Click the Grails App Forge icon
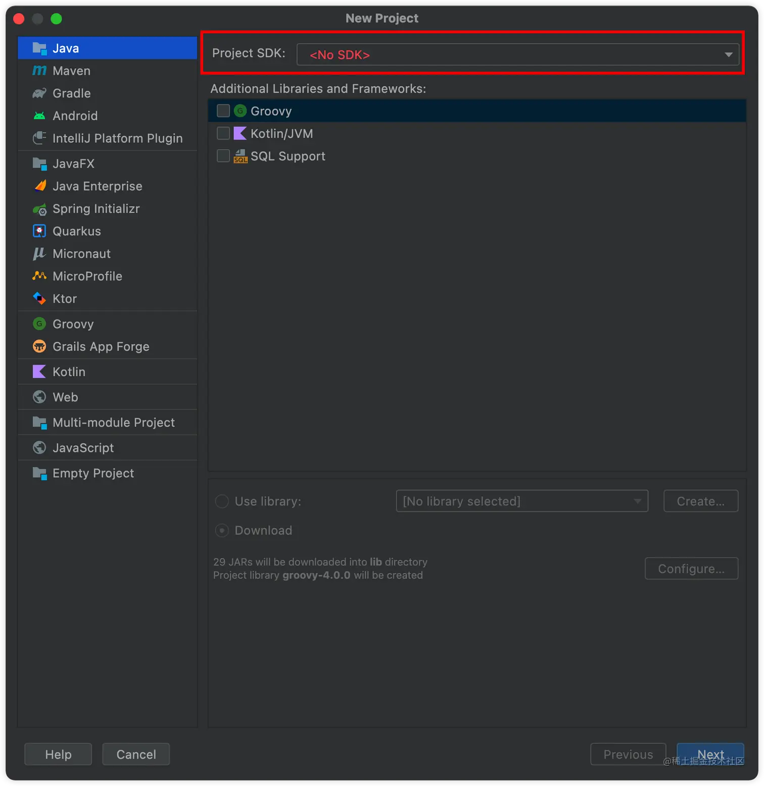This screenshot has height=786, width=764. (x=39, y=347)
